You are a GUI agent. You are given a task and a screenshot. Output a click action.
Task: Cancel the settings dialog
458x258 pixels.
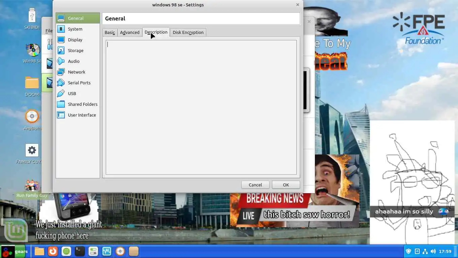[255, 185]
